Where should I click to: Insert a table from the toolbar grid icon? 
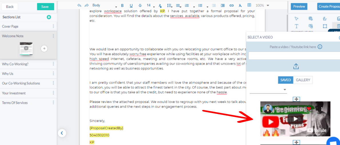point(249,5)
